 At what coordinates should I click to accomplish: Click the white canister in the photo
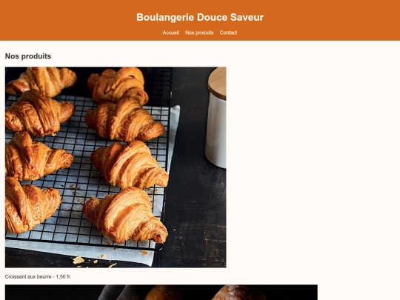click(x=216, y=133)
